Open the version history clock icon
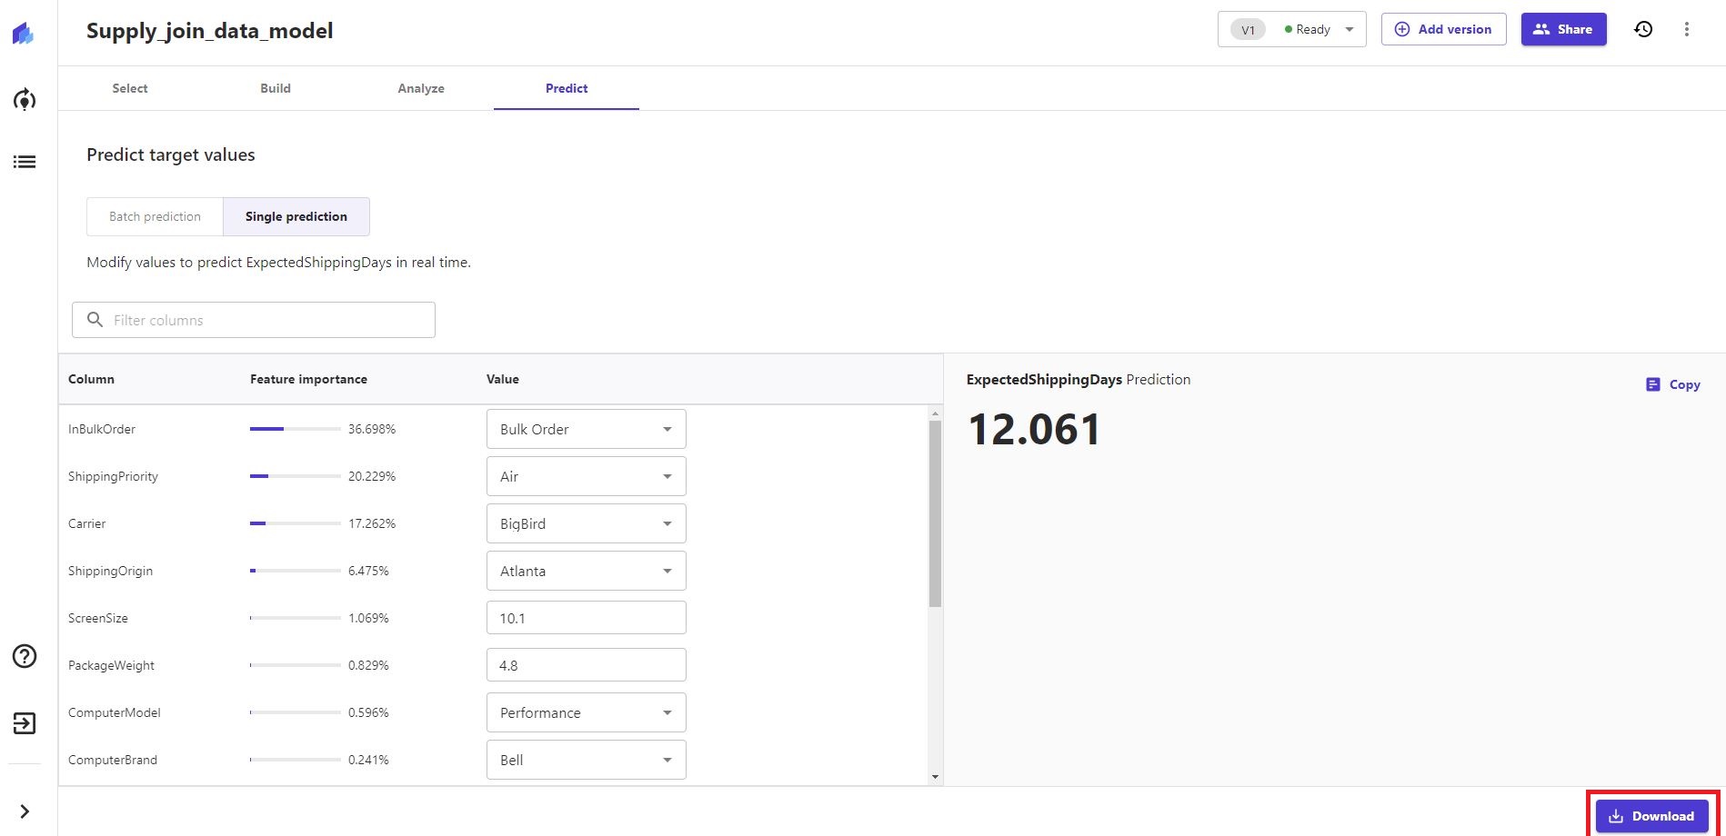This screenshot has width=1726, height=836. (1643, 29)
